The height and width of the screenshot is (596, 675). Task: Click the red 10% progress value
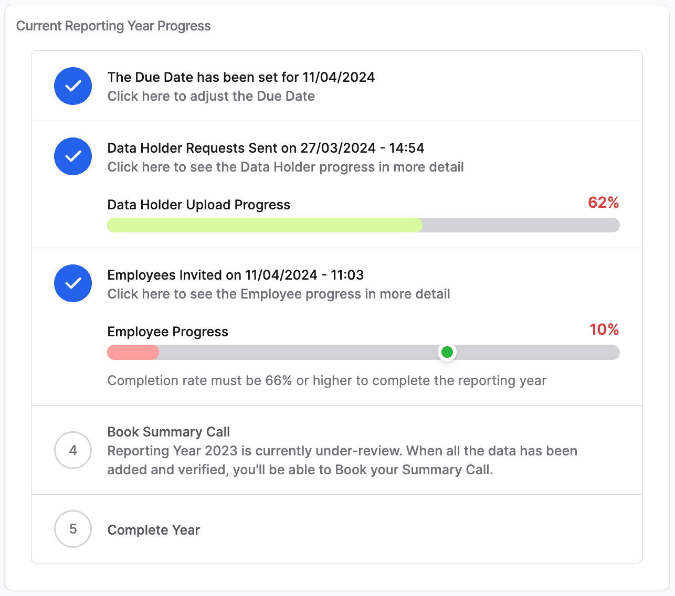(604, 329)
